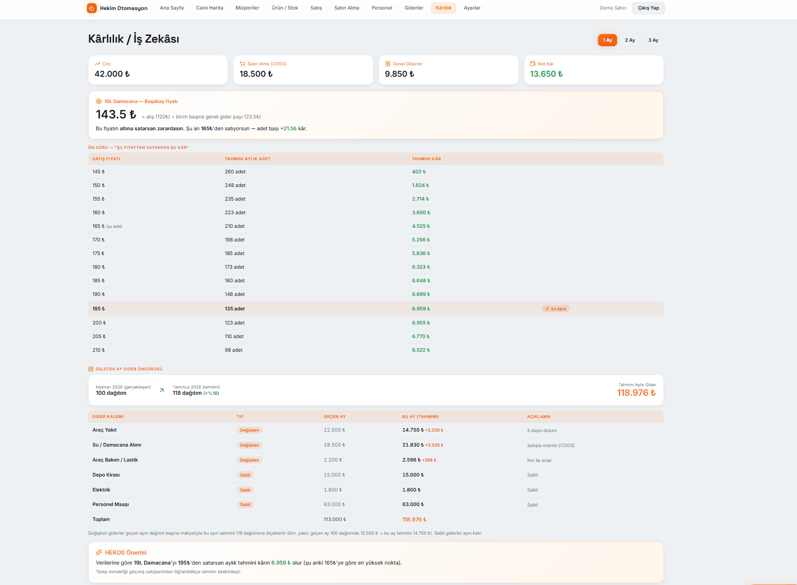Click the 9.850 ₺ Genel Giderler value

[x=400, y=74]
